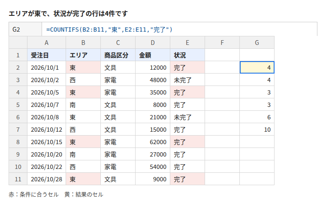Select row 7 header
The width and height of the screenshot is (326, 204).
point(18,130)
